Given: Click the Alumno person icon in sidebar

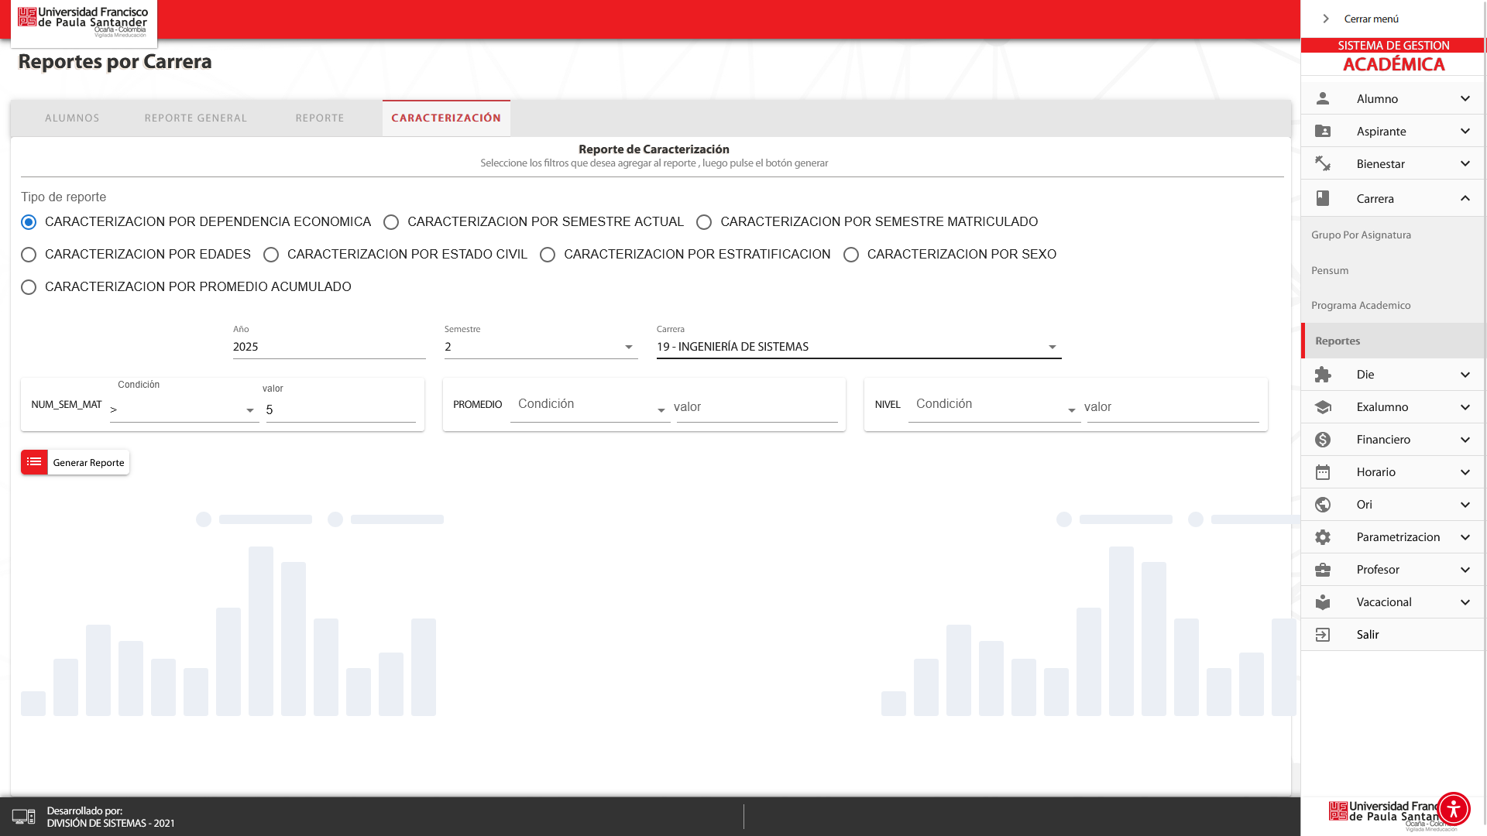Looking at the screenshot, I should (x=1323, y=98).
